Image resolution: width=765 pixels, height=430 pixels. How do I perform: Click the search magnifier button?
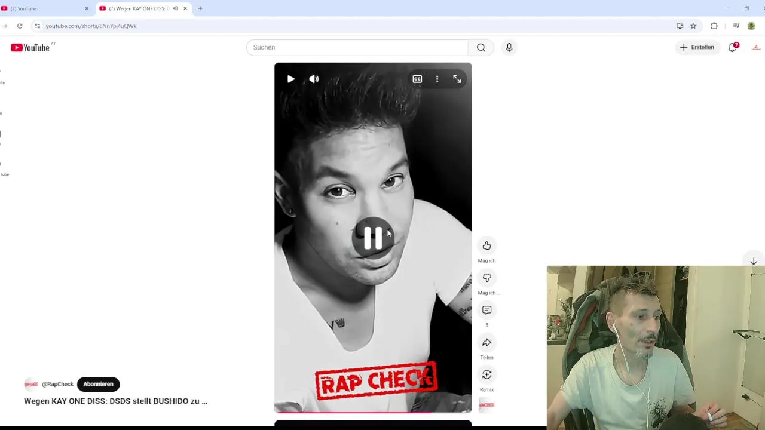pyautogui.click(x=481, y=47)
